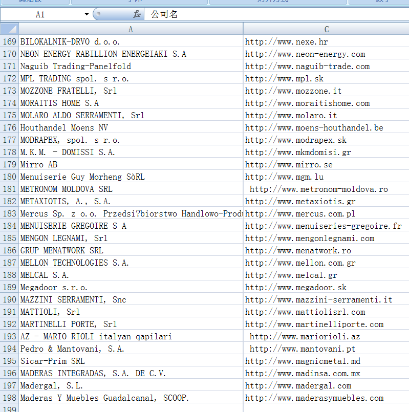Select cell MPL TRADING spol. s r.o.
409x412 pixels.
click(131, 78)
